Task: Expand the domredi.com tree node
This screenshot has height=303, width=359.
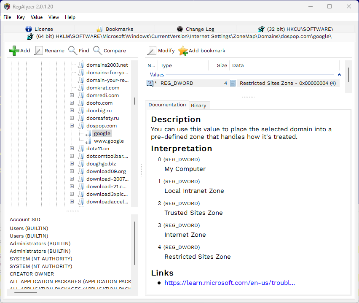Action: click(x=72, y=95)
